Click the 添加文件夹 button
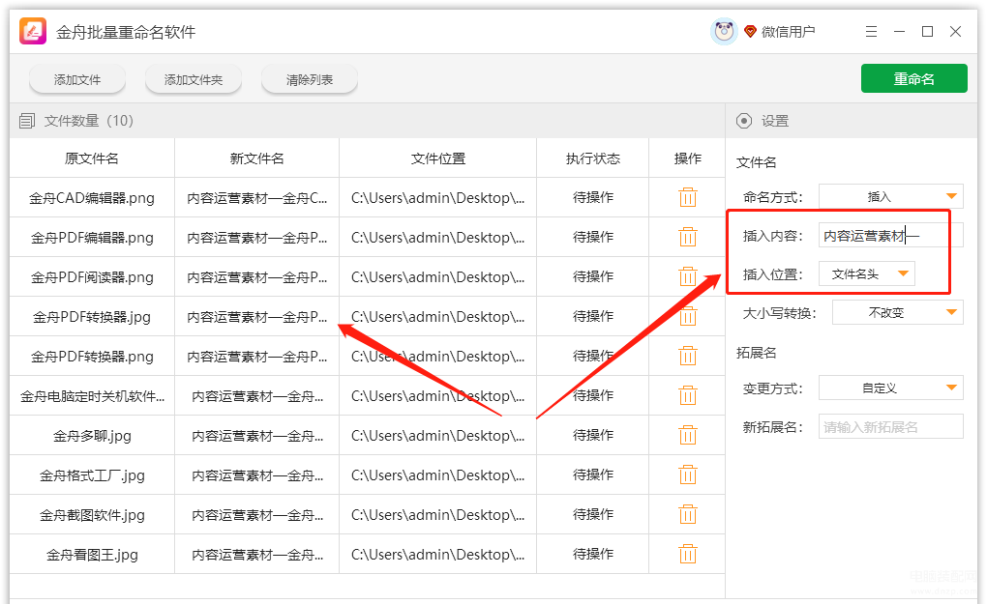This screenshot has height=604, width=987. (194, 80)
